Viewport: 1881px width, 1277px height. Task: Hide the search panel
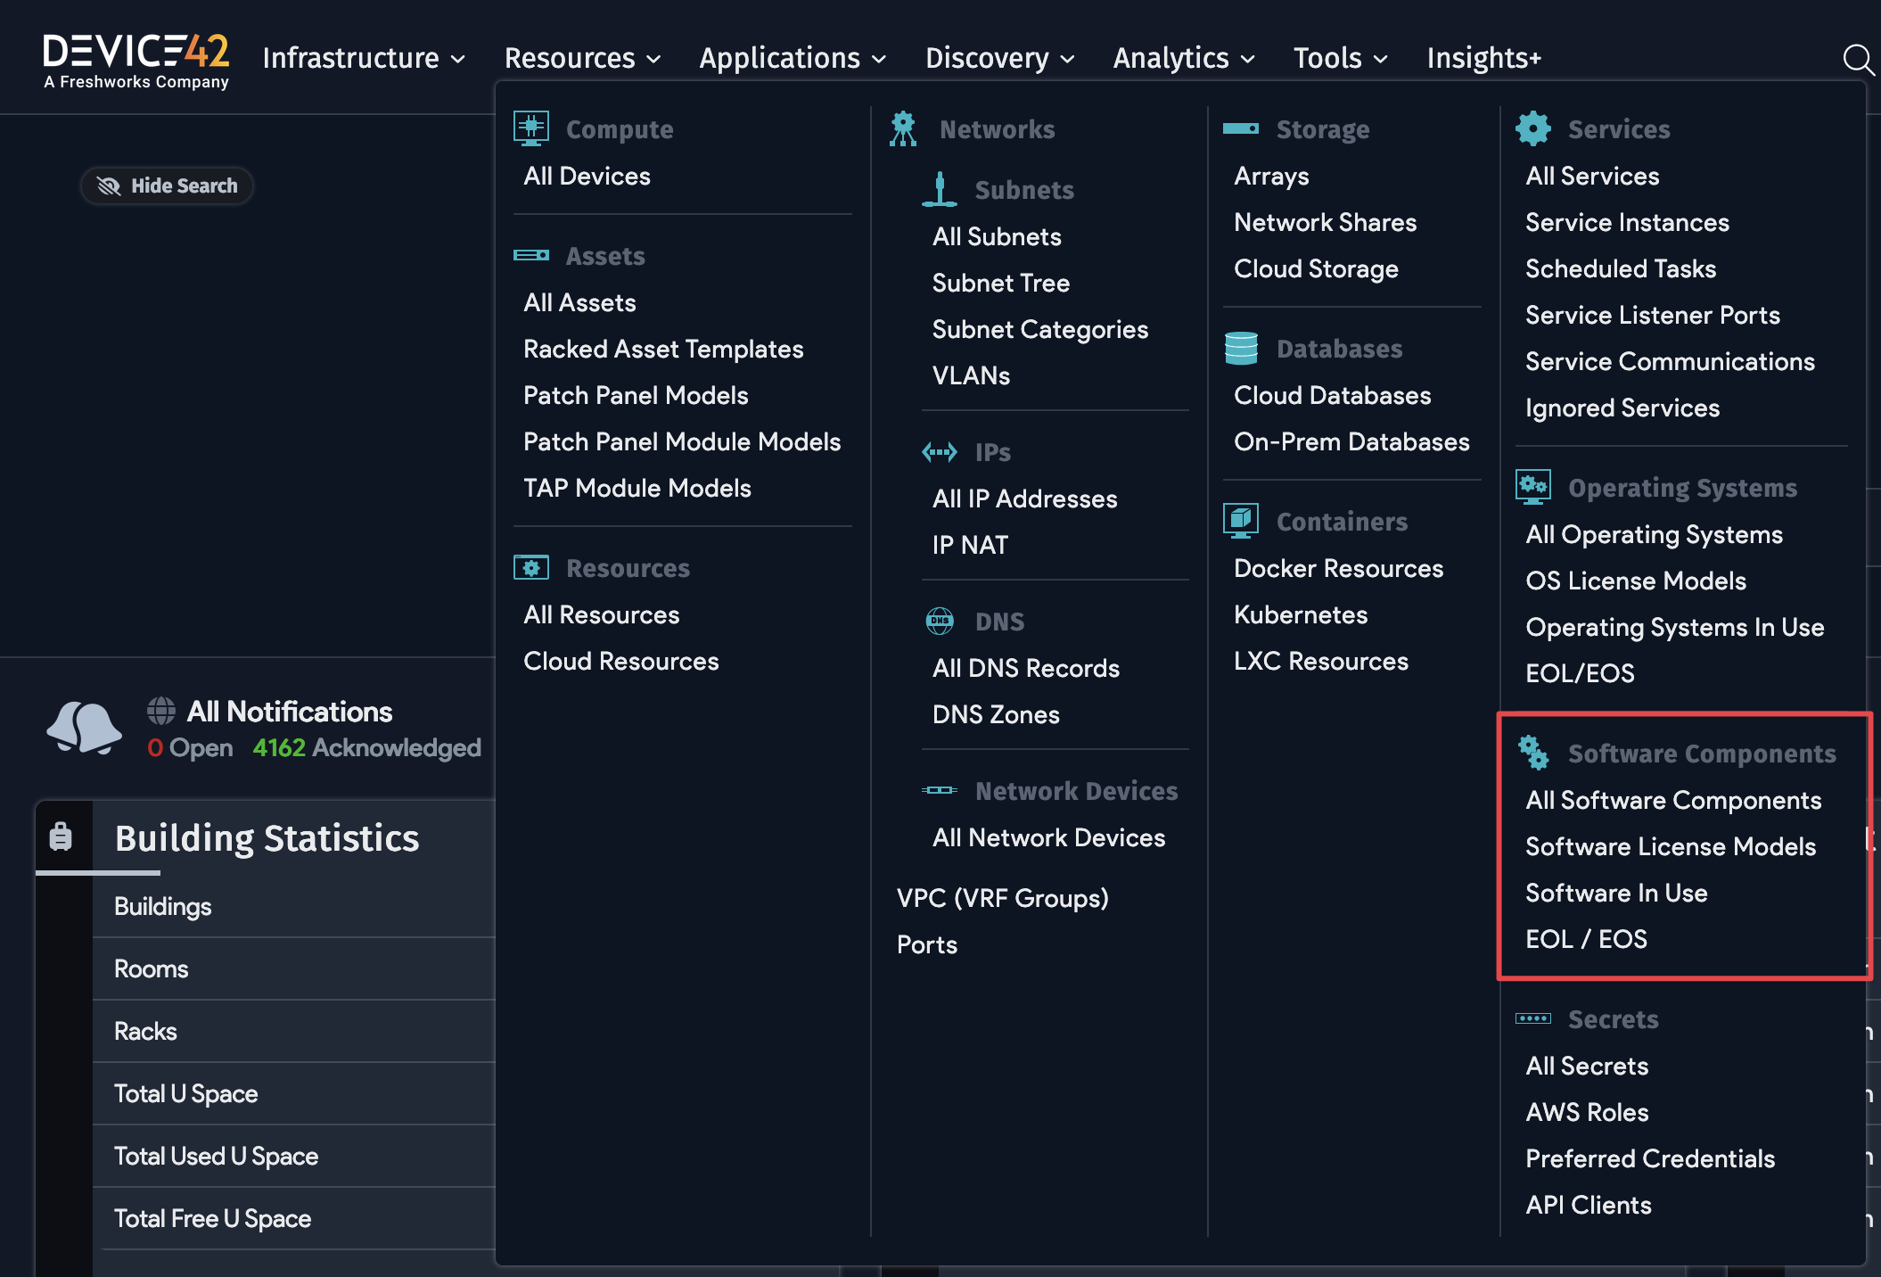pos(167,185)
